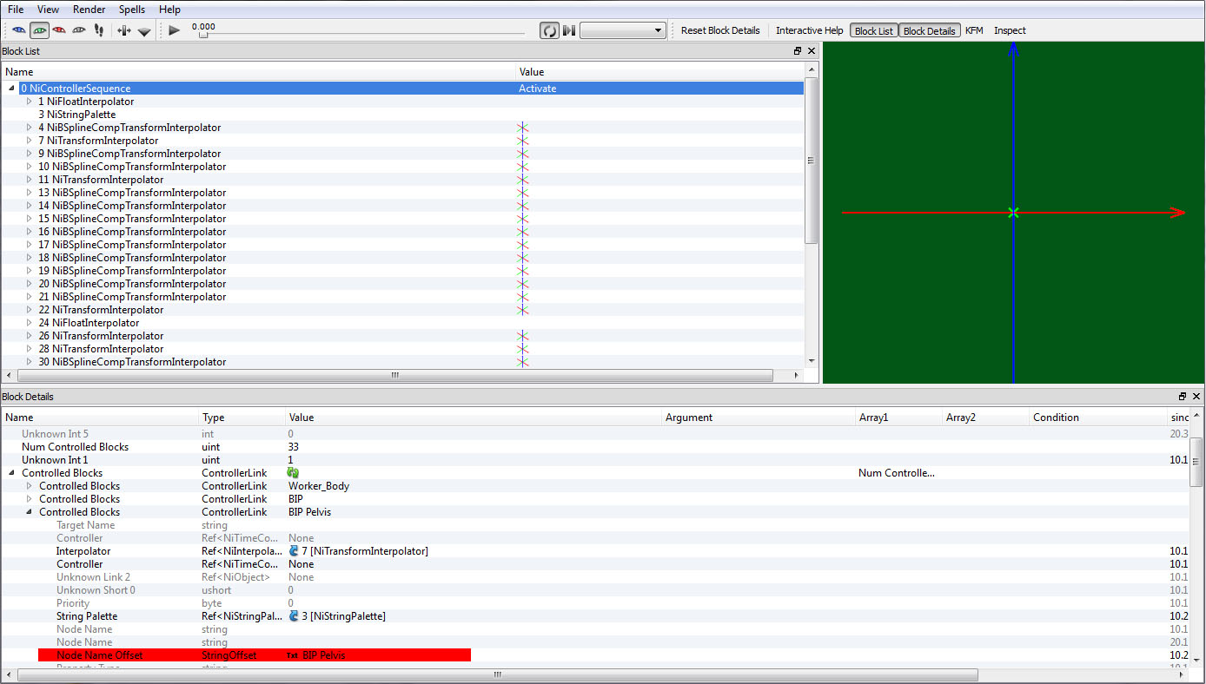
Task: Collapse the BIP Pelvis Controlled Blocks row
Action: coord(30,512)
